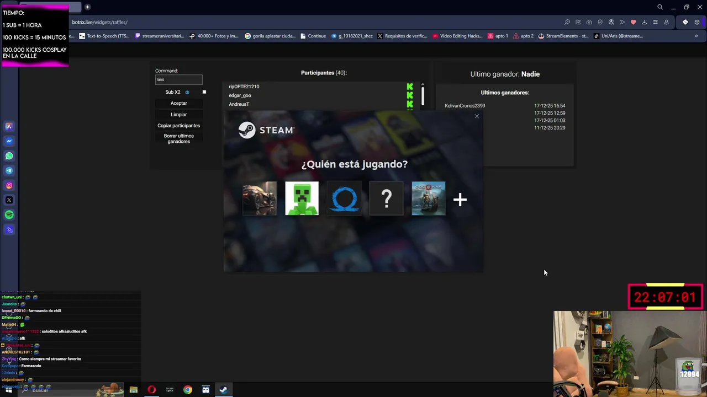Select participant ripOPTE21210
Image resolution: width=707 pixels, height=397 pixels.
[x=244, y=87]
